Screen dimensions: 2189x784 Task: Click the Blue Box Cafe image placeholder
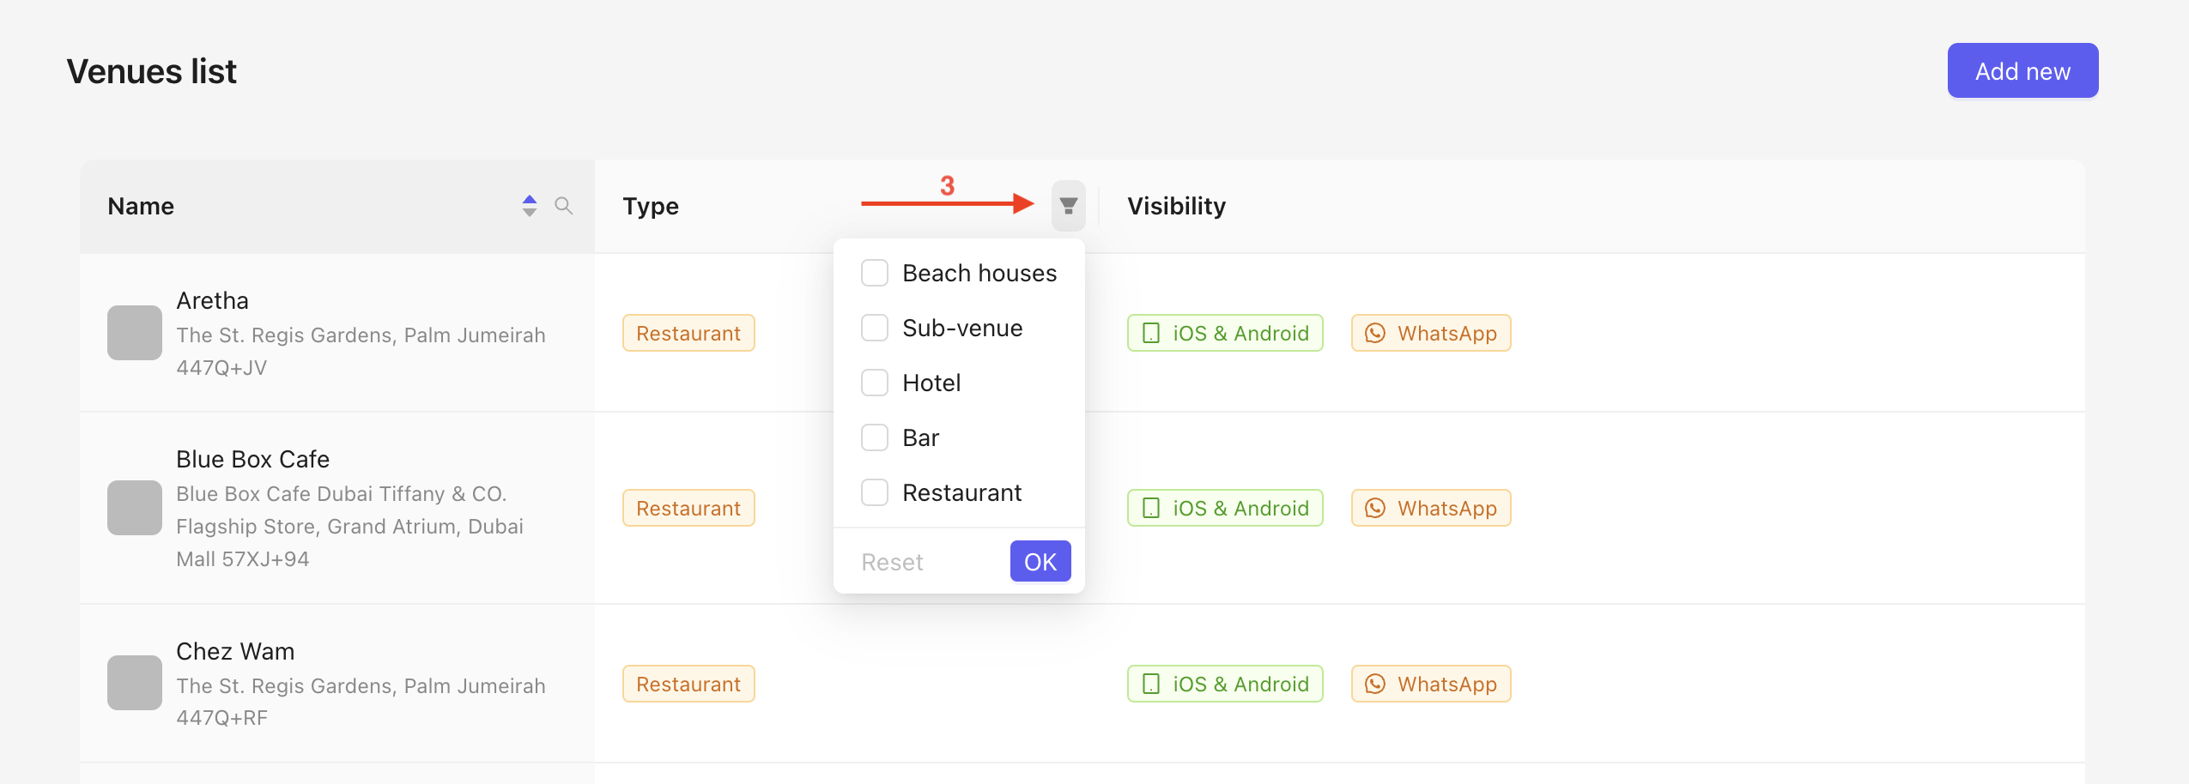(x=135, y=508)
